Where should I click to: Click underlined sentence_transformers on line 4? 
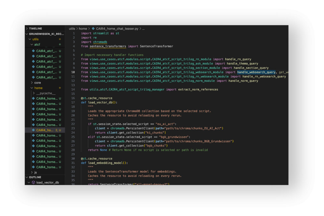(108, 46)
